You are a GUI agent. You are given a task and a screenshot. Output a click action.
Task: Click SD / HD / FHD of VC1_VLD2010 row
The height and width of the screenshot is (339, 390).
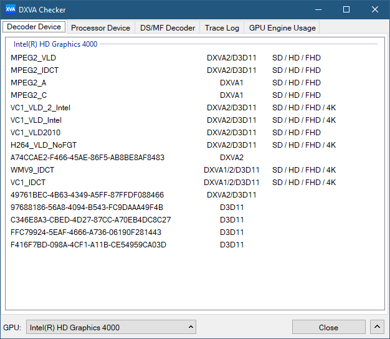coord(297,133)
